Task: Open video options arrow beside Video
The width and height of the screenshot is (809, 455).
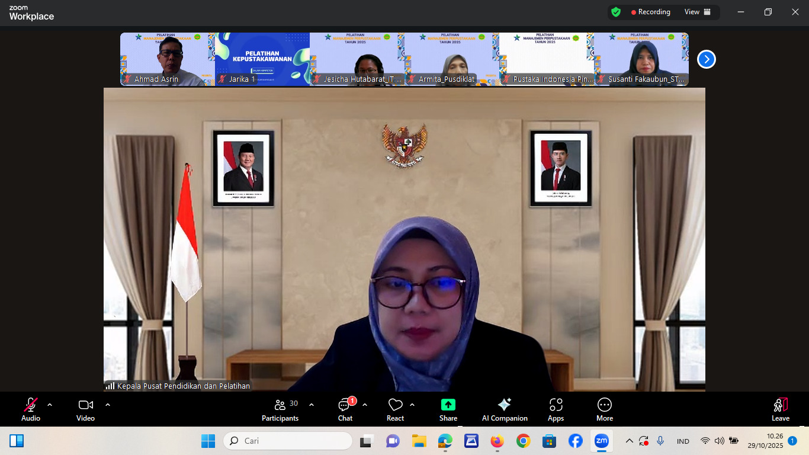Action: click(x=108, y=405)
